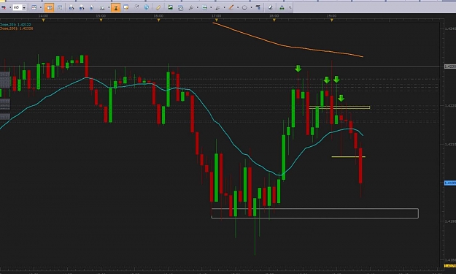This screenshot has height=274, width=456.
Task: Select the horizontal line drawing tool
Action: pos(205,7)
